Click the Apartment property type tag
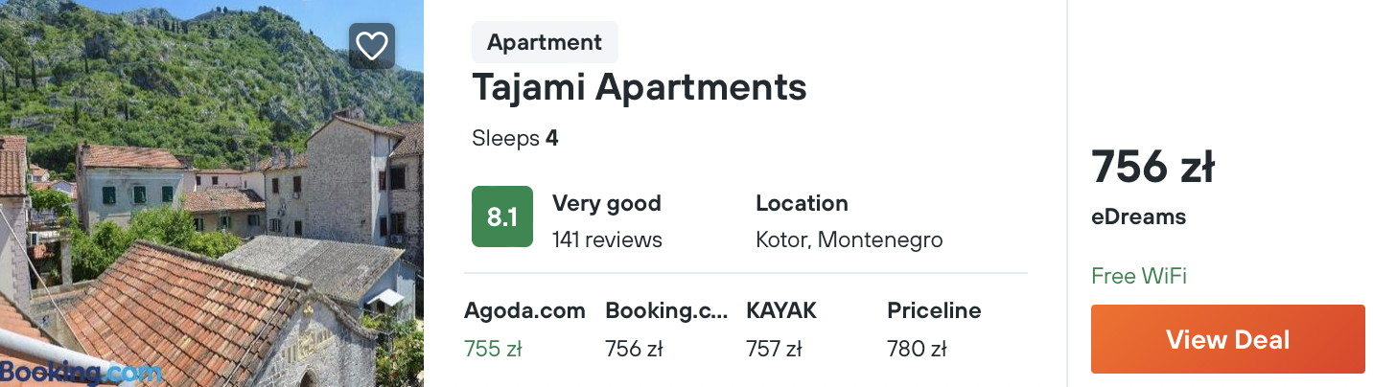 (545, 42)
